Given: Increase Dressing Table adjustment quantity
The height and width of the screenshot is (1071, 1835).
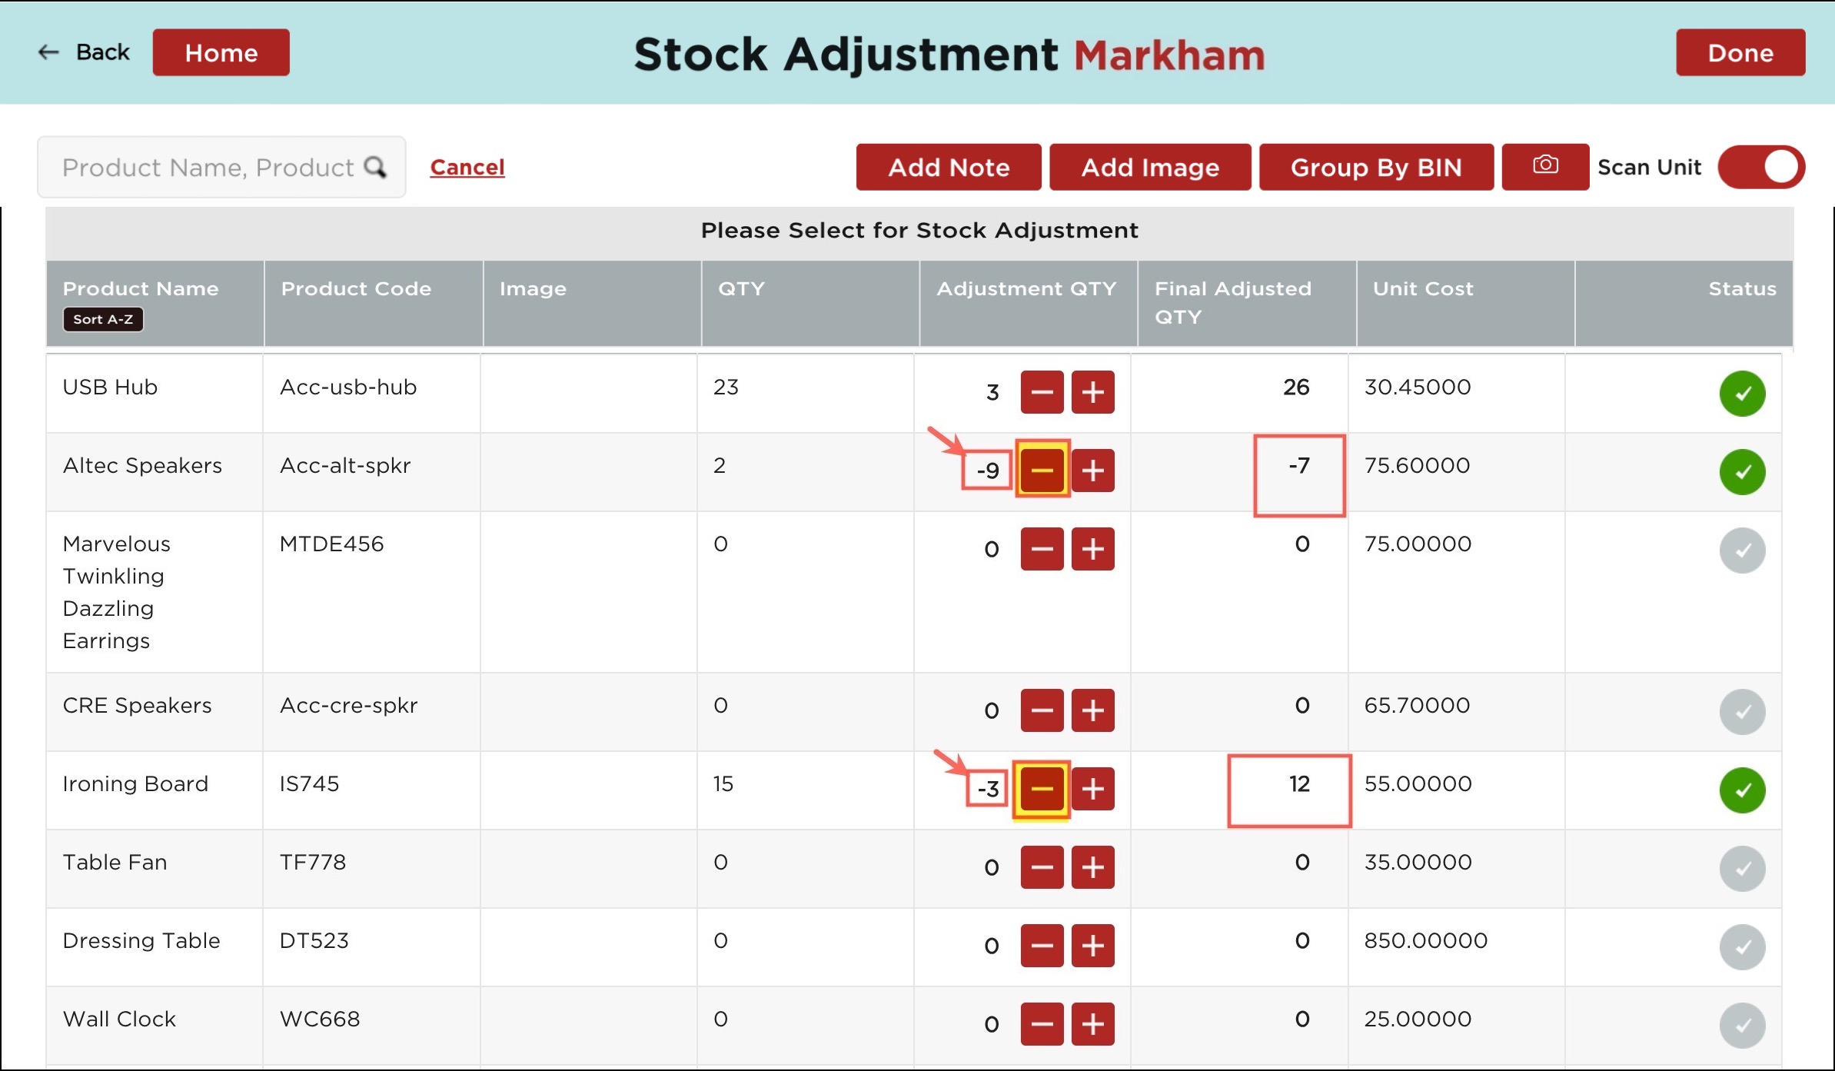Looking at the screenshot, I should [1092, 946].
